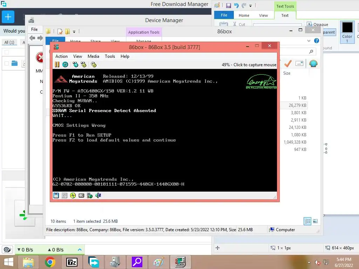Select the Text tab in Paint
Screen dimensions: 359x269
pyautogui.click(x=285, y=15)
